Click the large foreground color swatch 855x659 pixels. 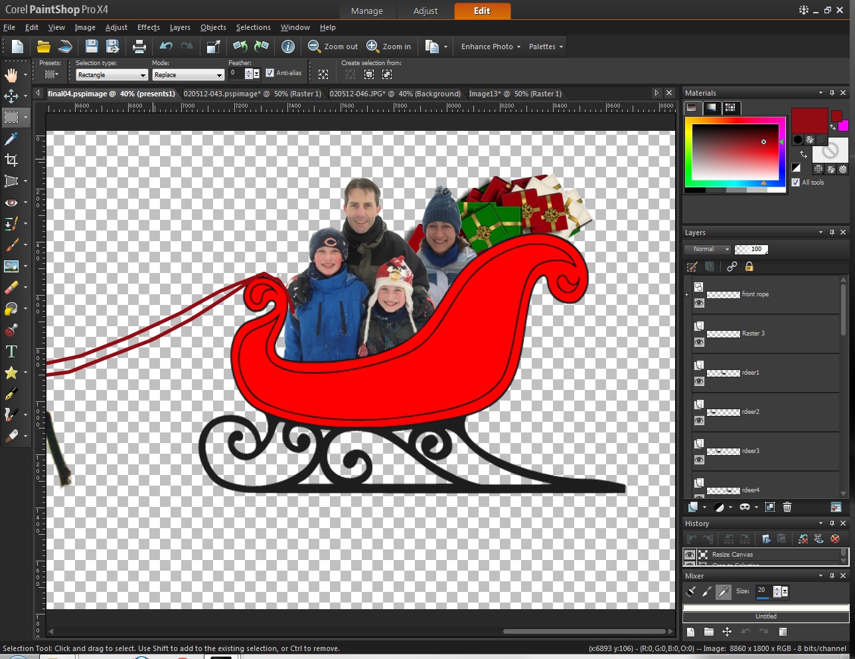coord(809,120)
